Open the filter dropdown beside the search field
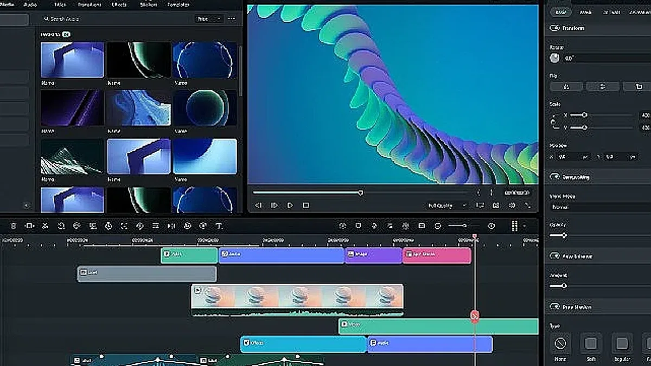The height and width of the screenshot is (366, 651). click(x=209, y=18)
